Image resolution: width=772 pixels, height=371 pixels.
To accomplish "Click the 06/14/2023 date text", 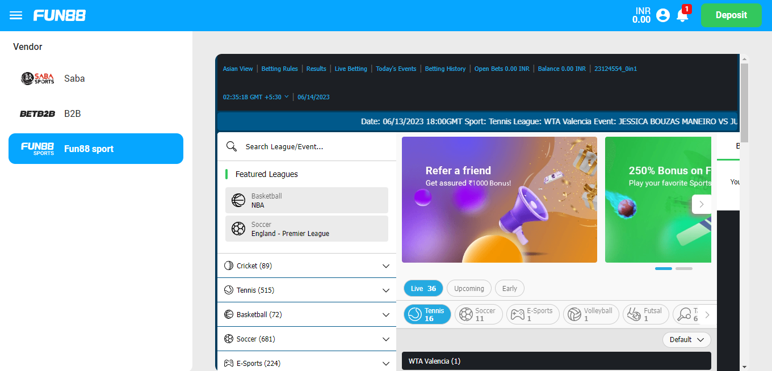I will click(x=313, y=97).
